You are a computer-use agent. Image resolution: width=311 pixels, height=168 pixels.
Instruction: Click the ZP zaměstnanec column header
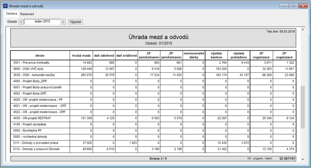click(x=171, y=55)
